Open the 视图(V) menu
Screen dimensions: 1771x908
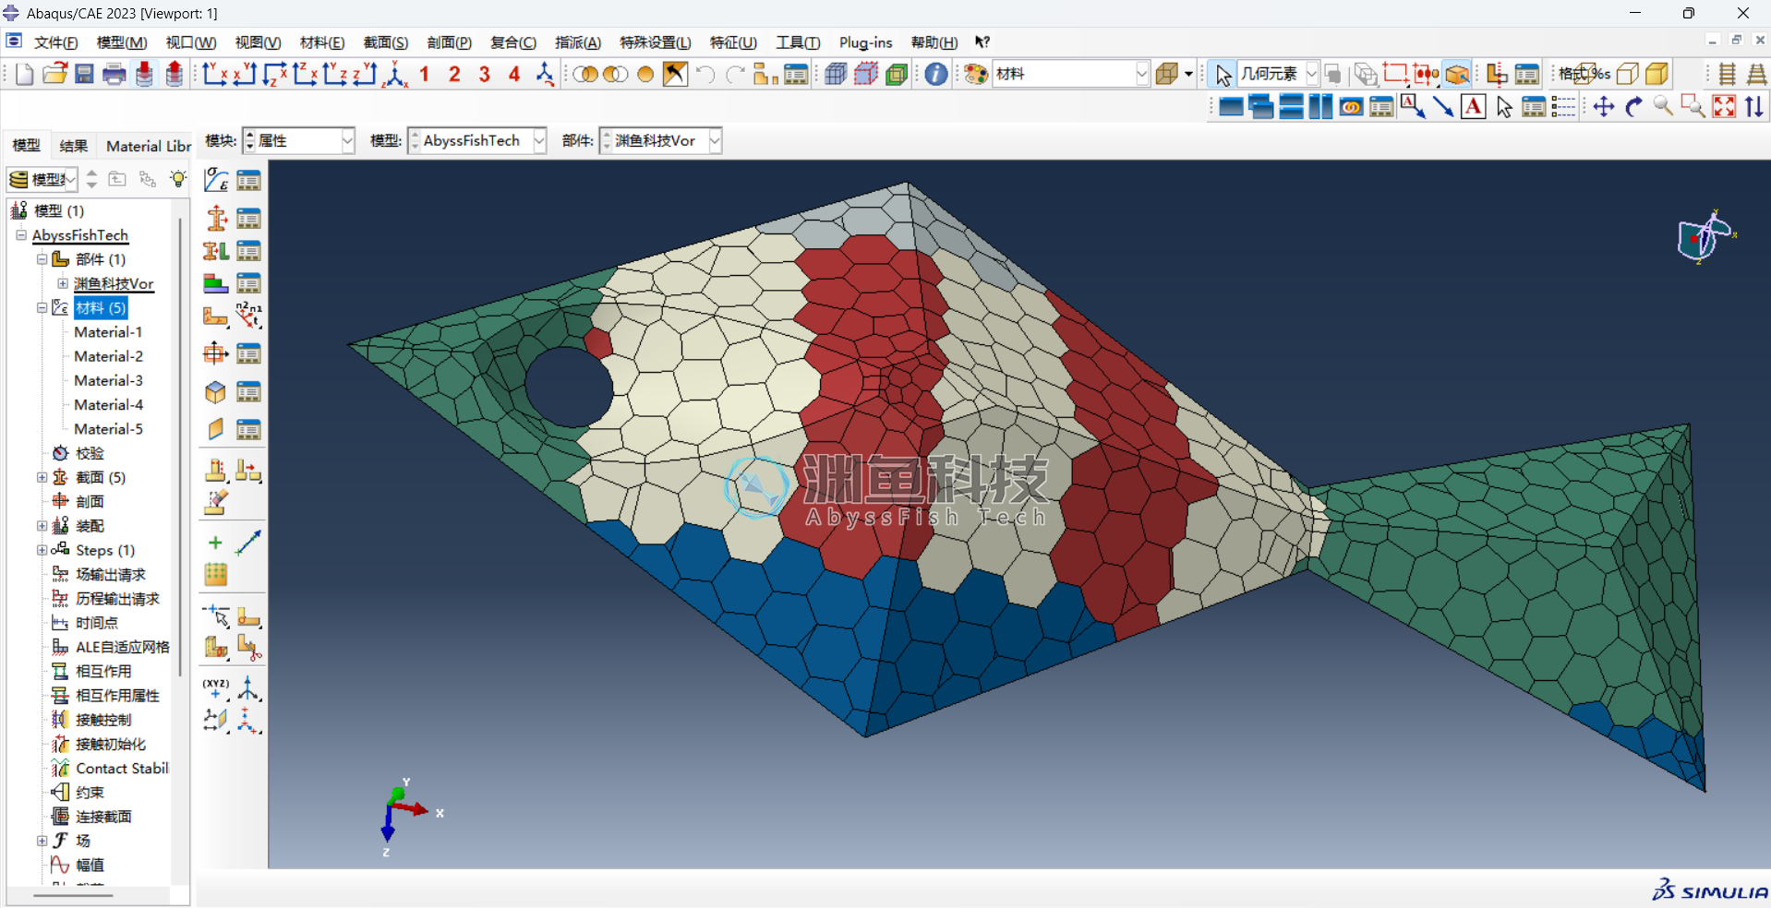point(258,42)
